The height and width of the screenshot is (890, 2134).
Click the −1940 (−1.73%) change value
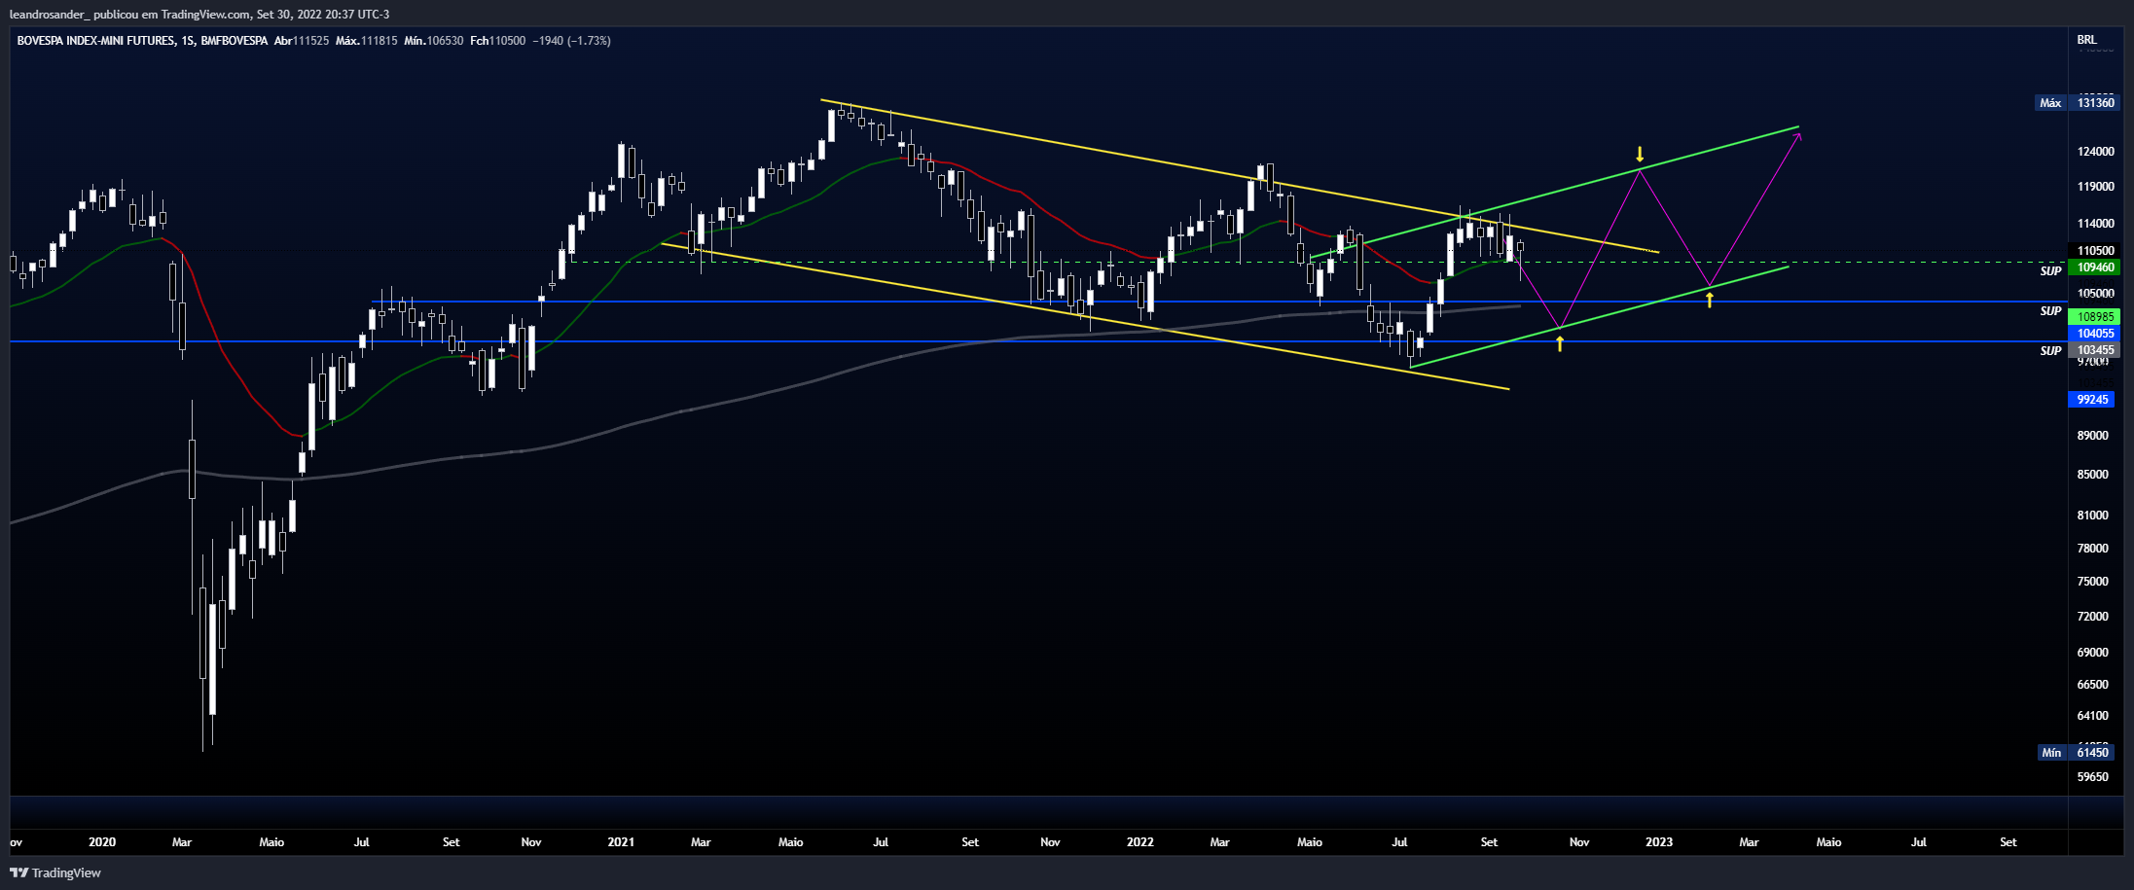(x=572, y=41)
